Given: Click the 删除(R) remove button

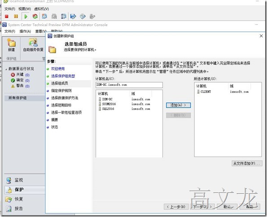Looking at the screenshot, I should coord(178,115).
